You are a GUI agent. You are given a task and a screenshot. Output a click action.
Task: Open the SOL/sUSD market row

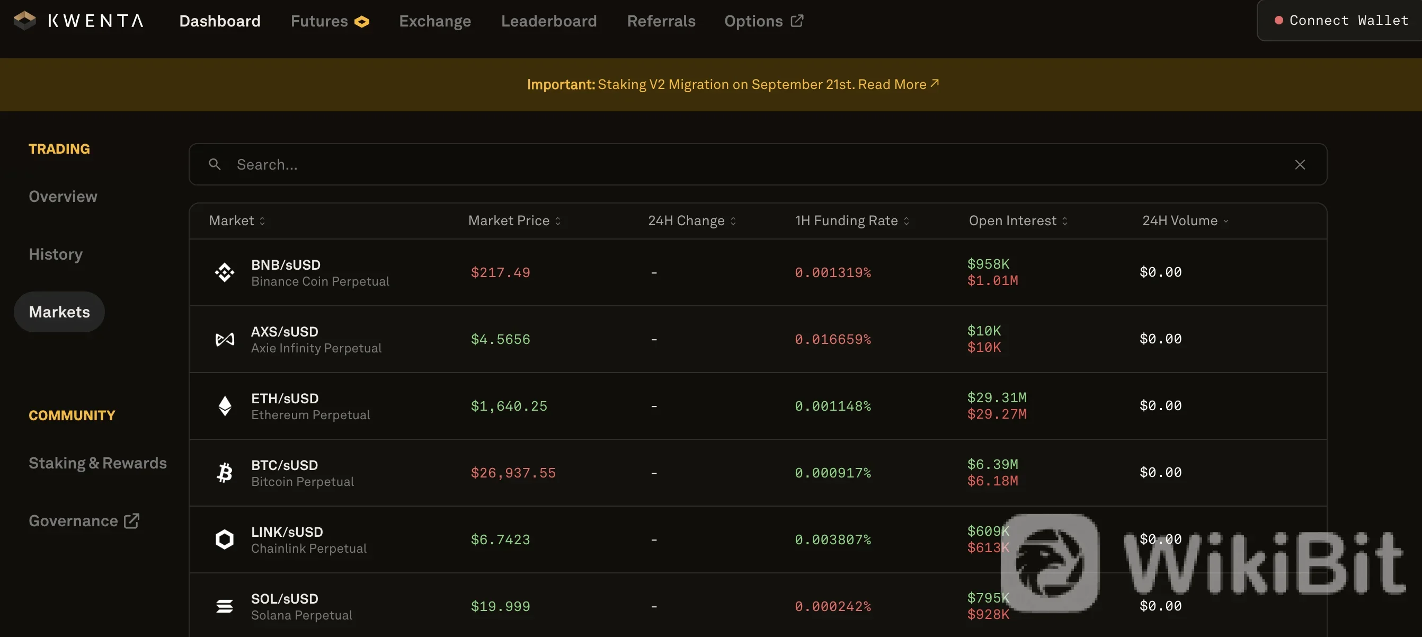click(758, 606)
